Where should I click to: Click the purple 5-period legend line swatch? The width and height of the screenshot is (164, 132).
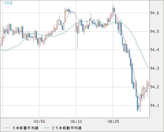tap(7, 128)
